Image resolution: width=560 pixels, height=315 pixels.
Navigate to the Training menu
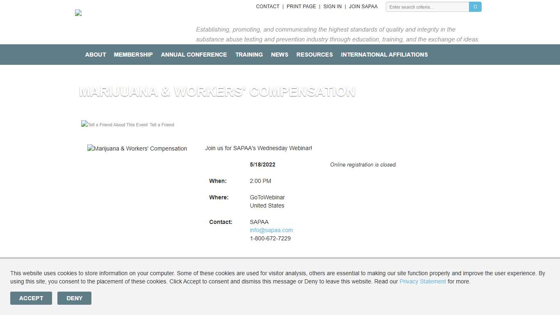249,55
